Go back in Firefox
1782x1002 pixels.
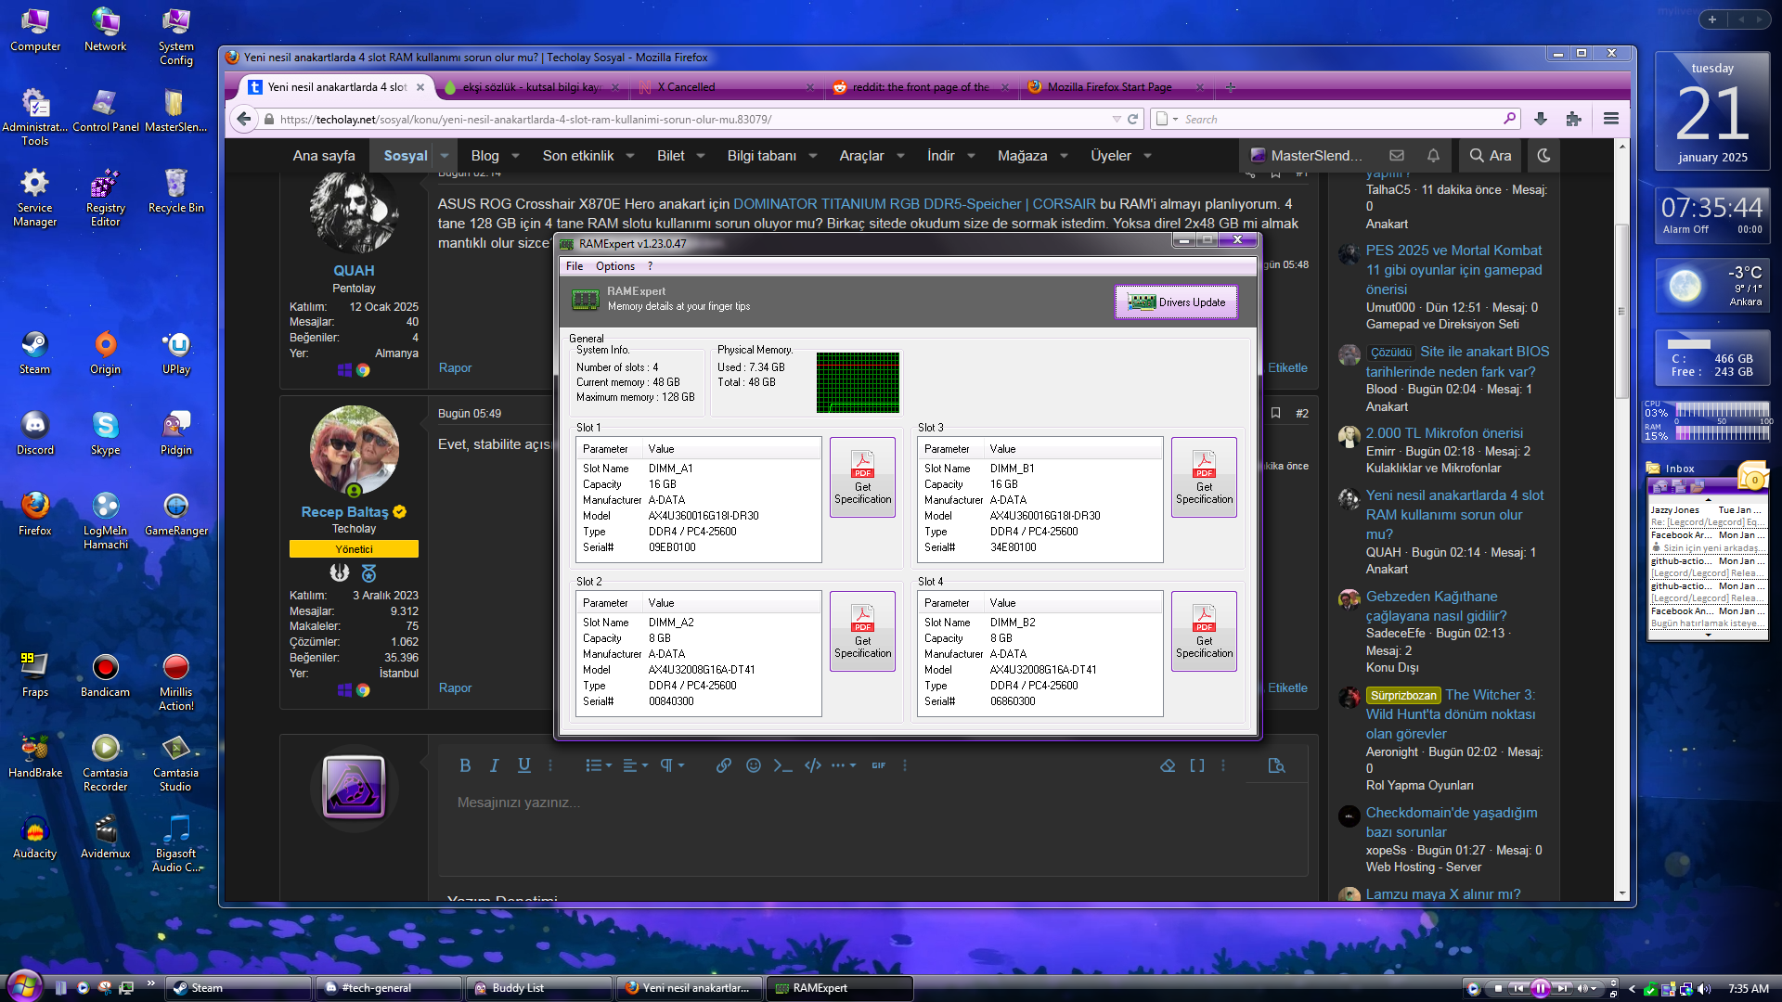(x=243, y=119)
